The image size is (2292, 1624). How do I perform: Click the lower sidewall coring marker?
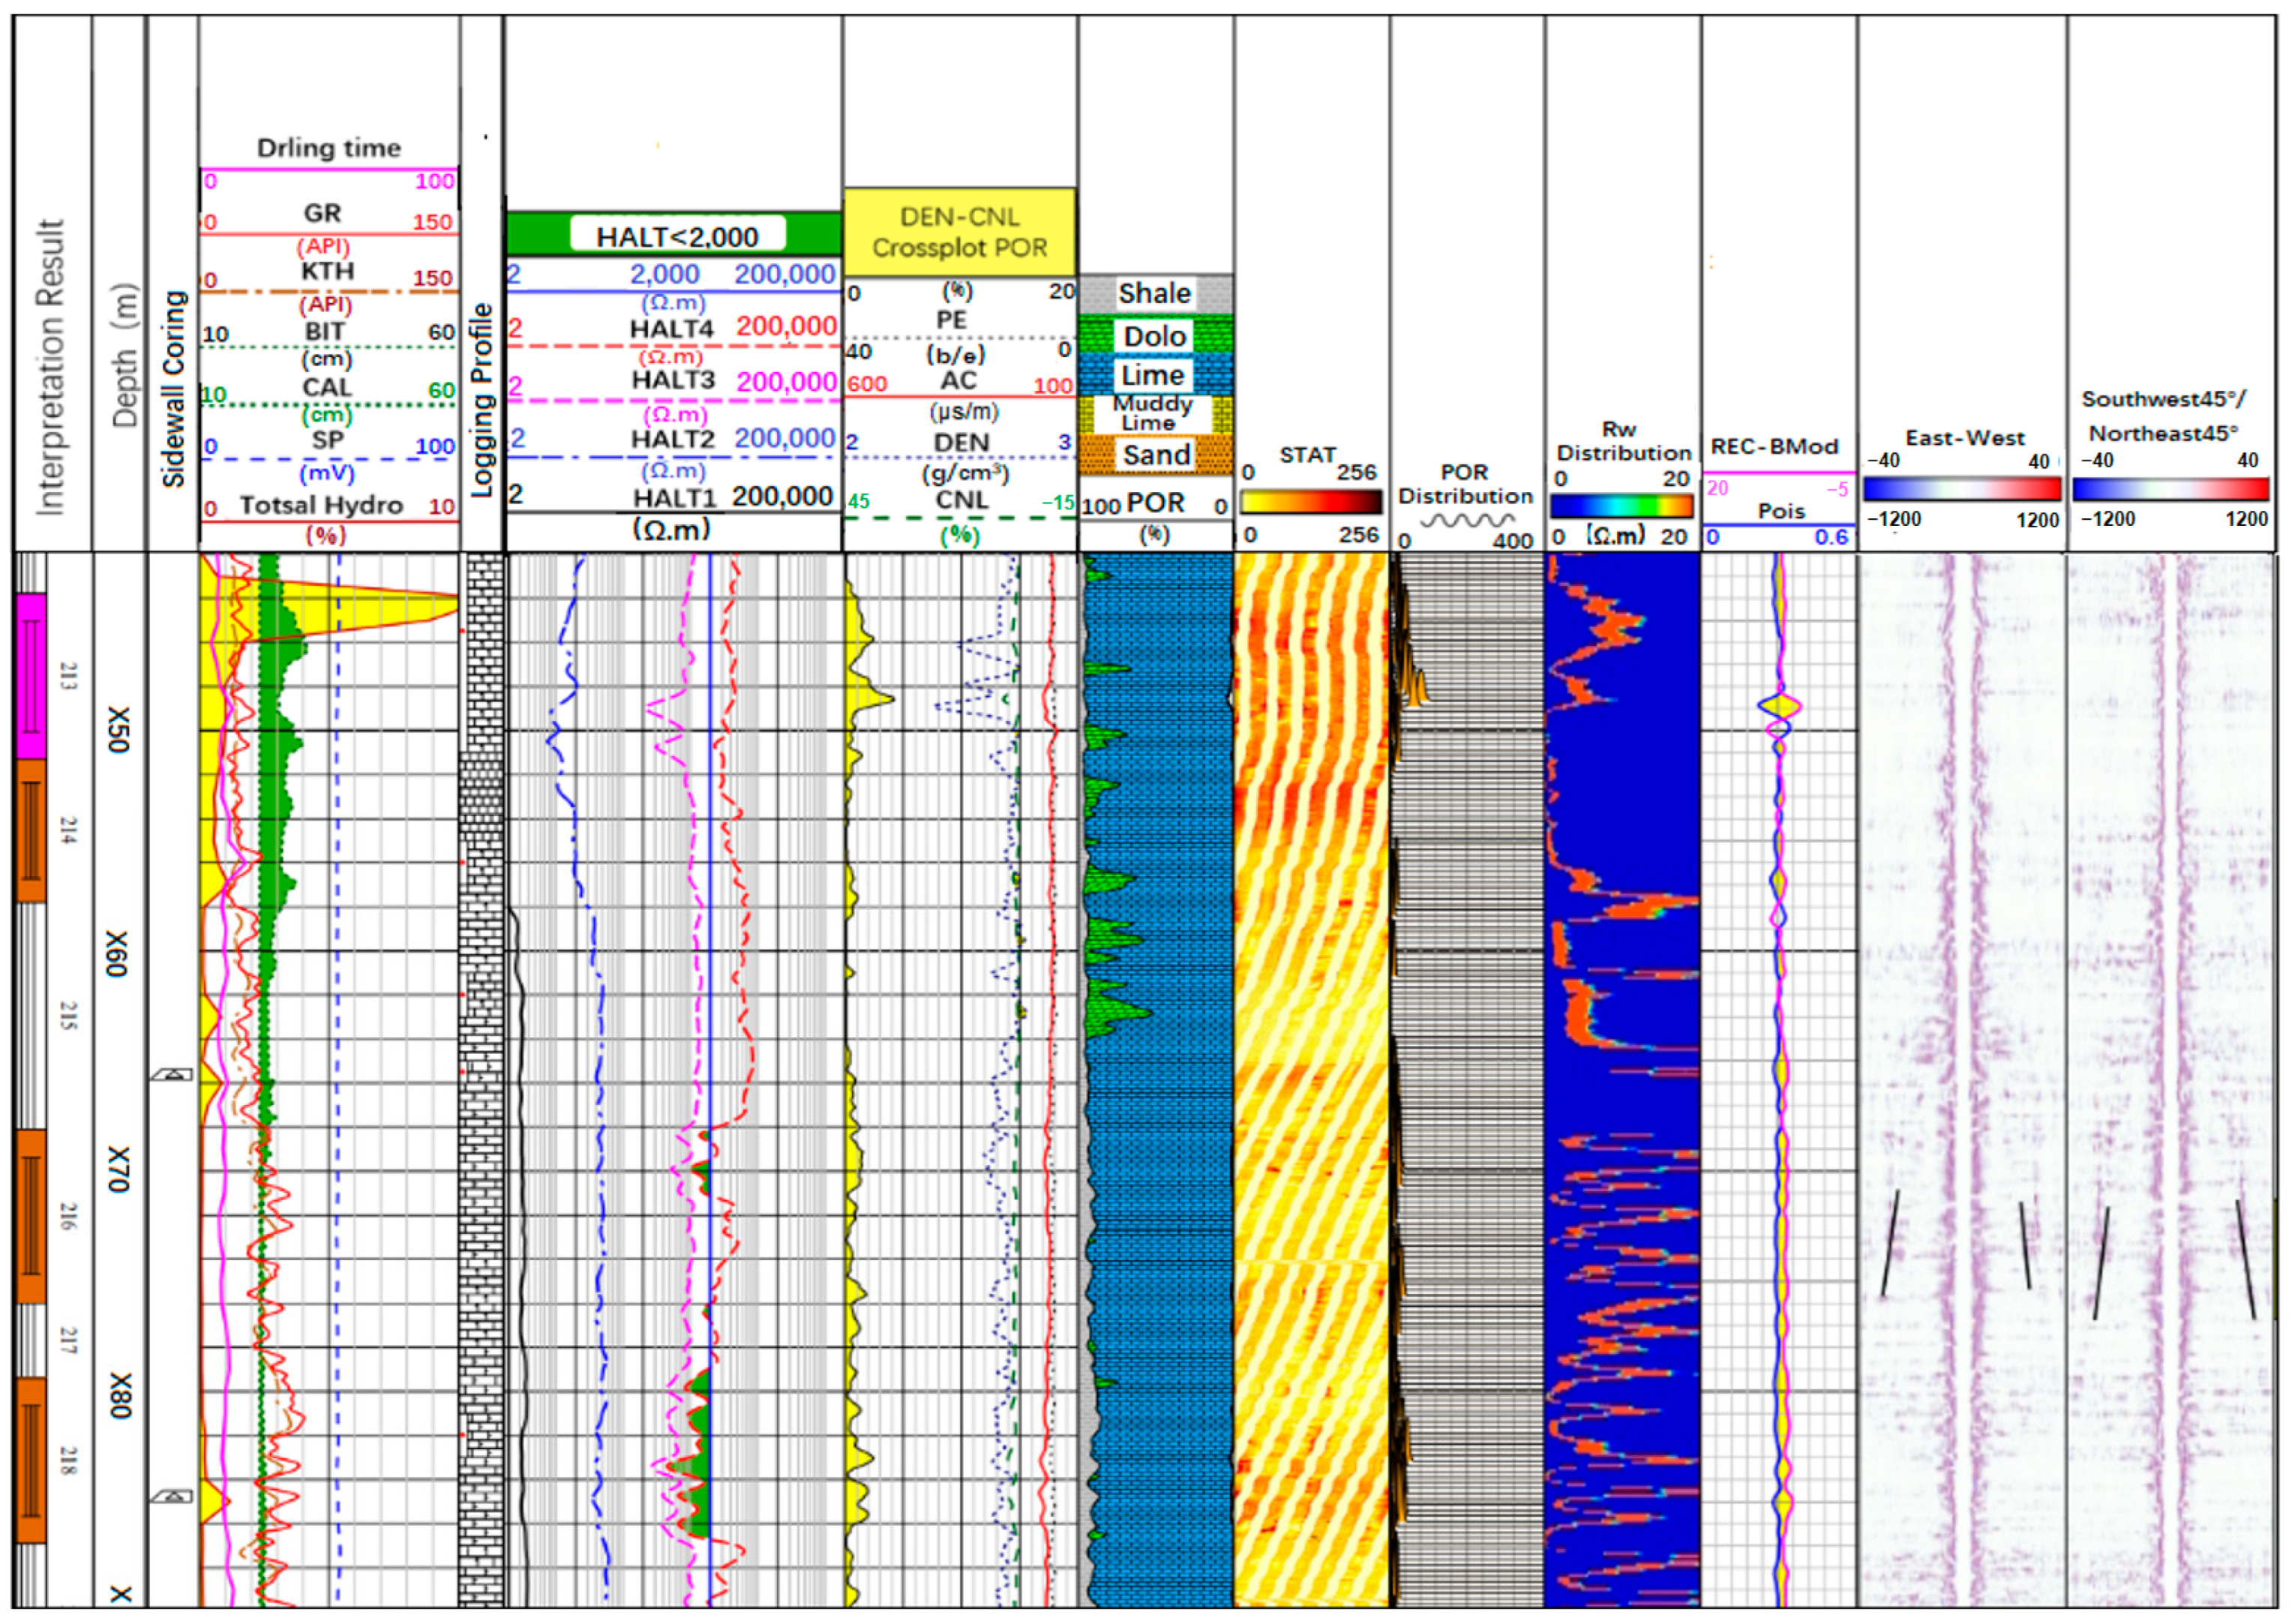click(x=172, y=1497)
